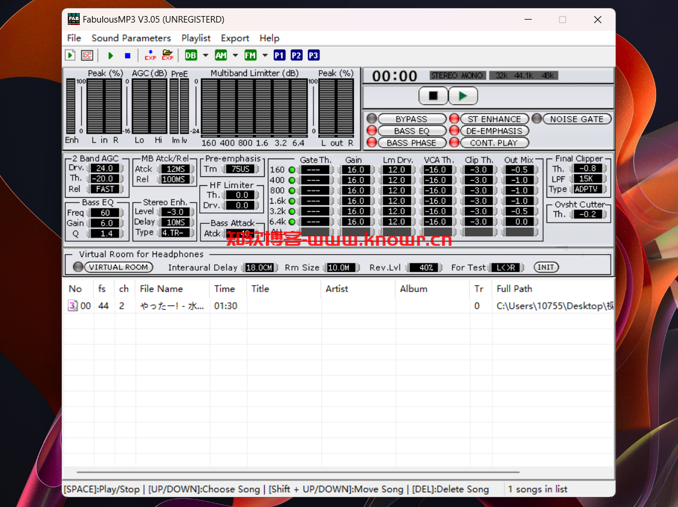
Task: Click the green LED for the 6.4k band
Action: [x=292, y=222]
